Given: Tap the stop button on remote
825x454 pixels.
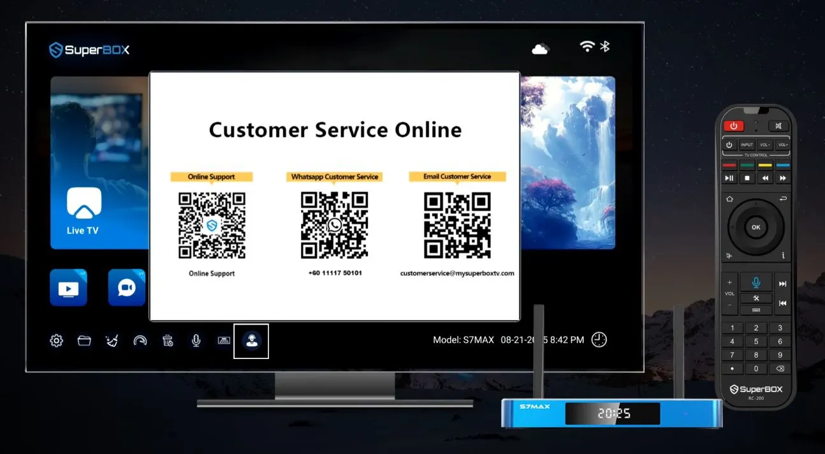Looking at the screenshot, I should 747,178.
